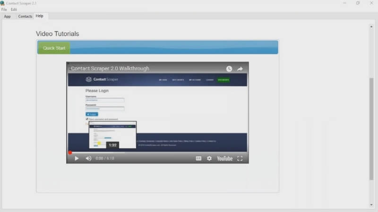Image resolution: width=378 pixels, height=212 pixels.
Task: Close the Contact Scraper window
Action: pos(371,3)
